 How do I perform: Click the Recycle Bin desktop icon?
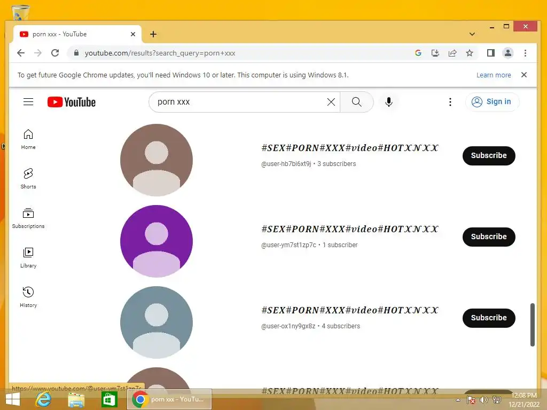(20, 12)
